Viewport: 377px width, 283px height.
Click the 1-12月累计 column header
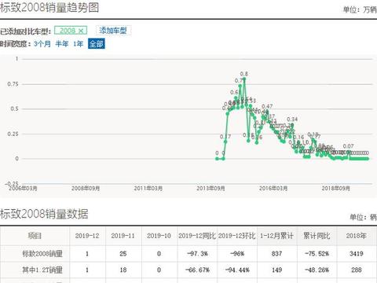276,236
